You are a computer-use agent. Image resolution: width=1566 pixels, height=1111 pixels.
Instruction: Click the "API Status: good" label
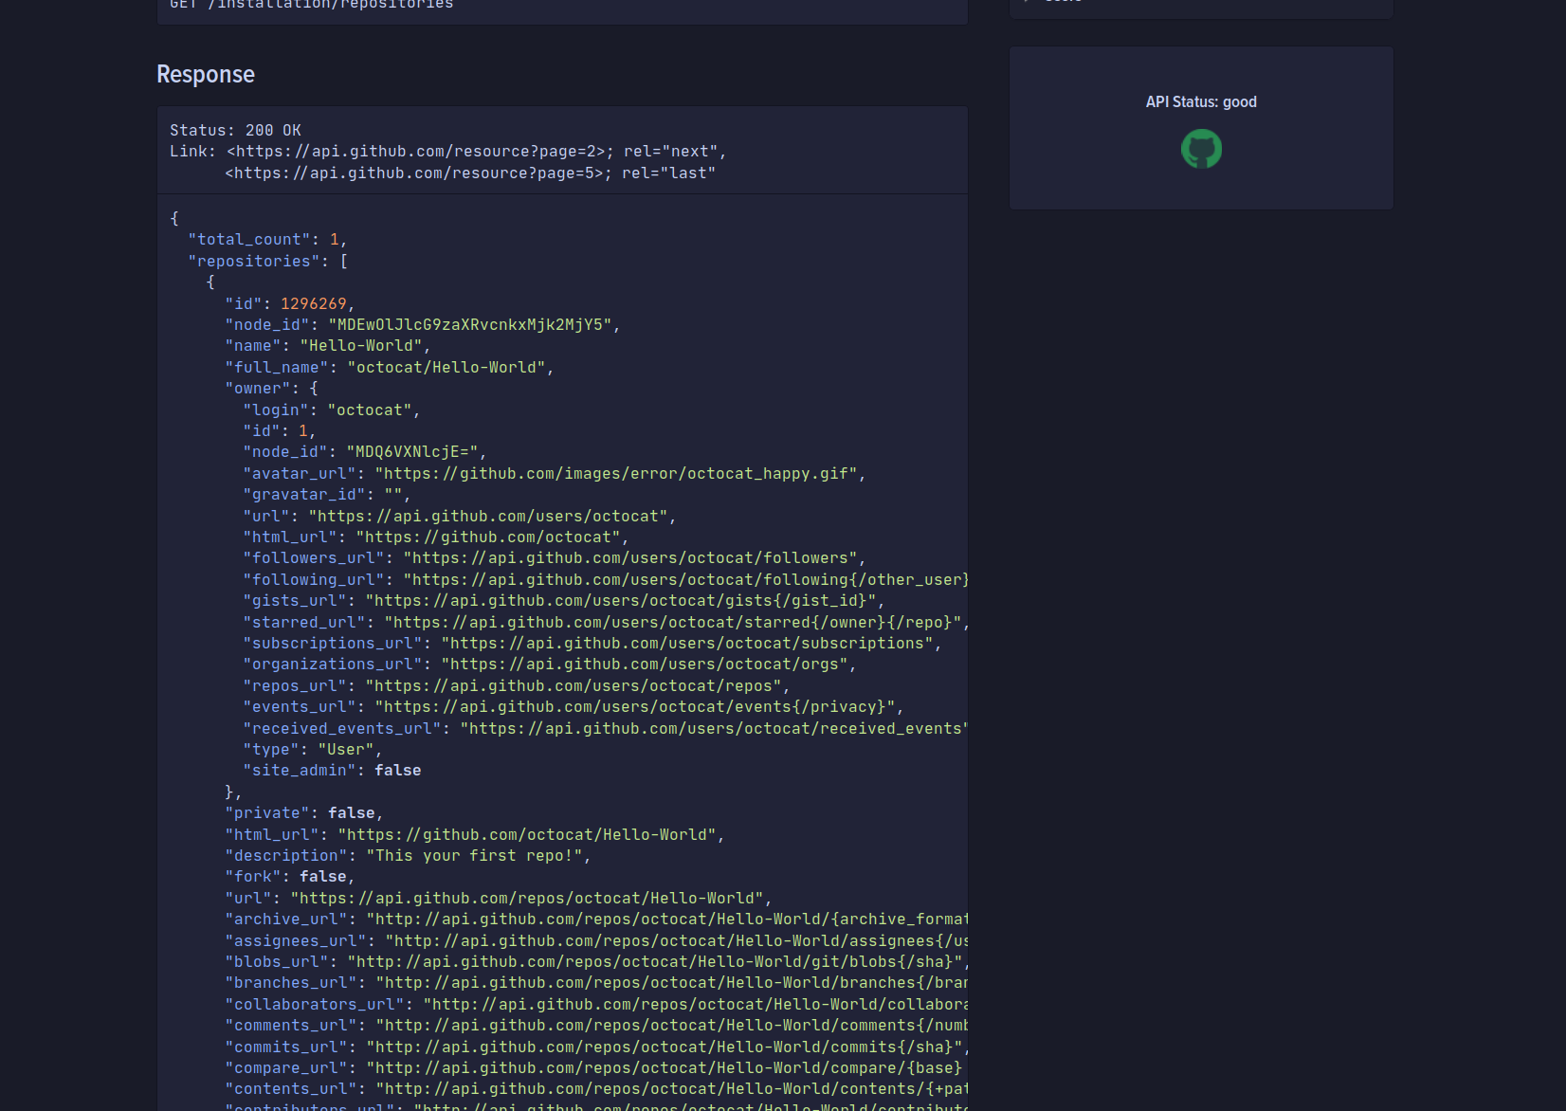[x=1201, y=101]
